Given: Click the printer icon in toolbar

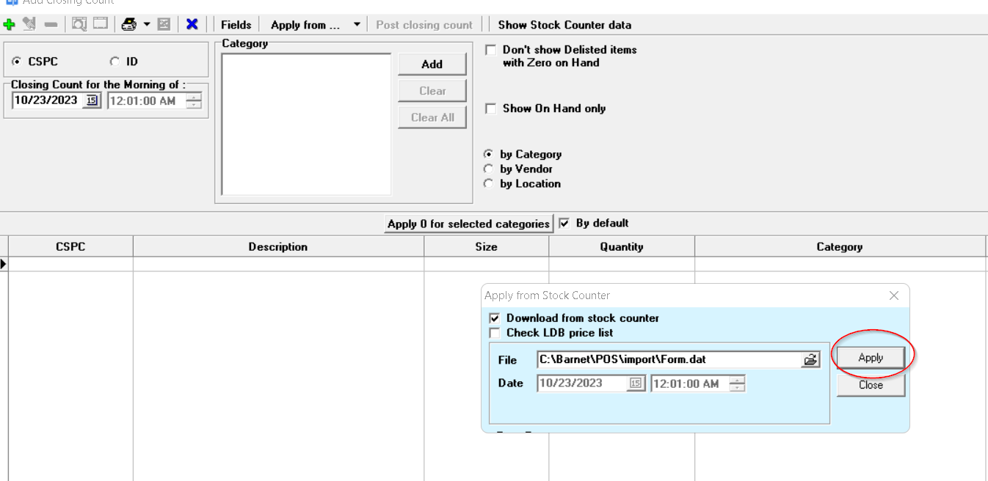Looking at the screenshot, I should 129,24.
